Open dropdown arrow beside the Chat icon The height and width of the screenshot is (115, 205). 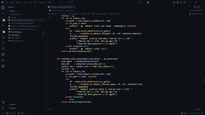(143, 2)
